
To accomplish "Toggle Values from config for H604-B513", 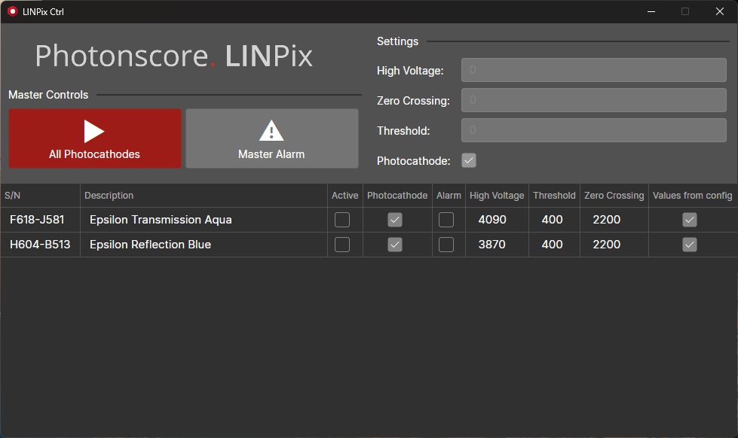I will [x=690, y=245].
